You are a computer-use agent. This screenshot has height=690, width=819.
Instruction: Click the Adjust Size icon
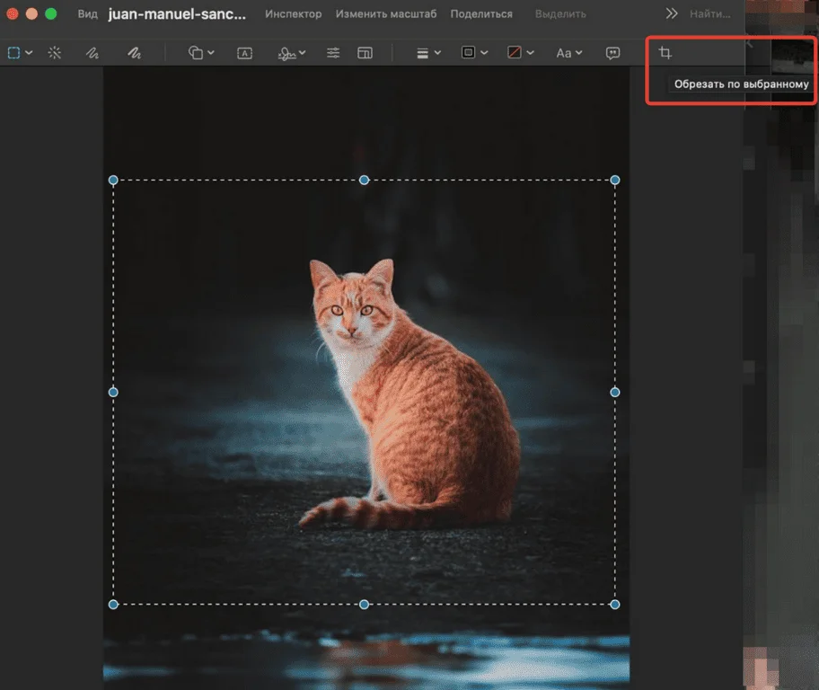point(365,53)
